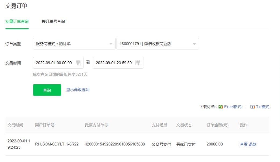The image size is (280, 162).
Task: Click 退款 to refund the 20000.00 order
Action: (x=253, y=144)
